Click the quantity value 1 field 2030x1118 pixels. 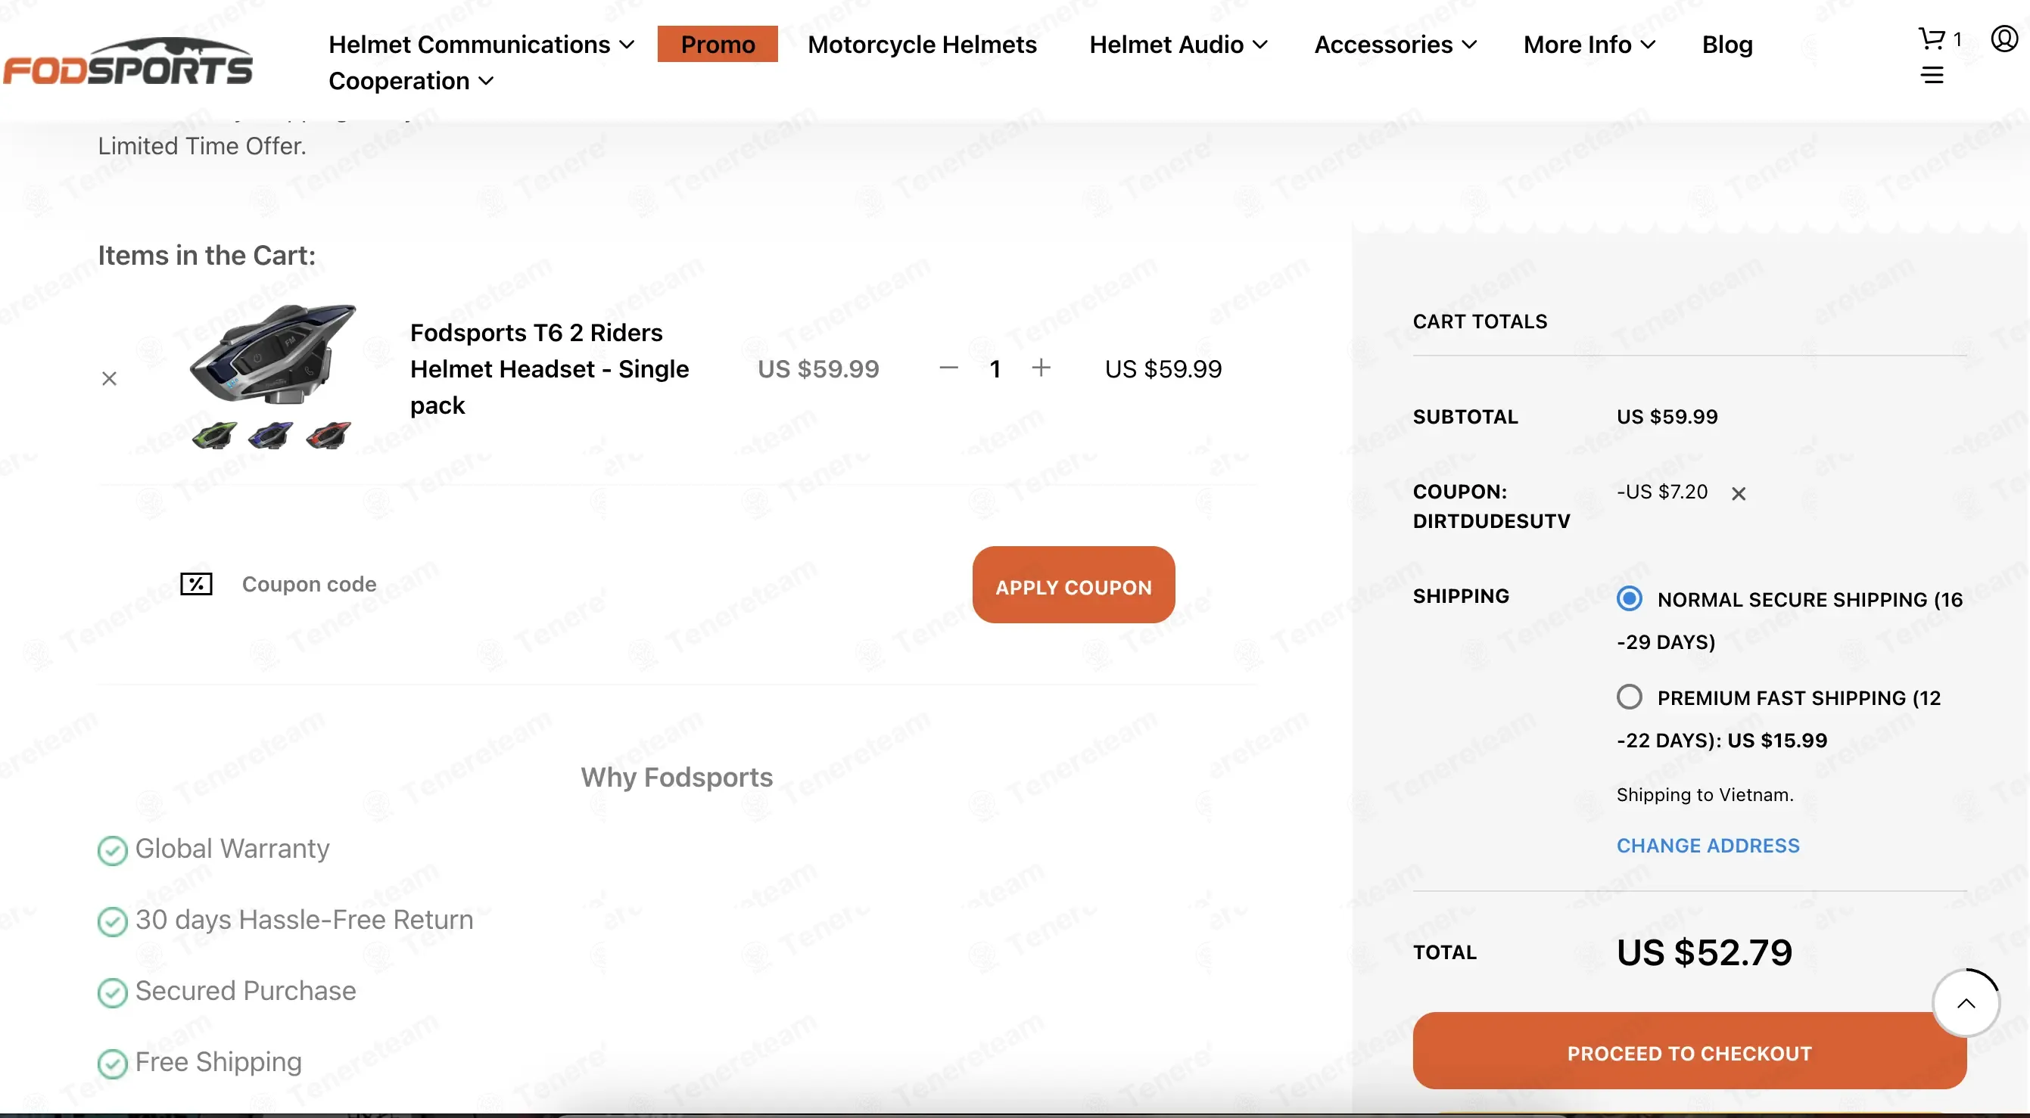click(x=995, y=368)
